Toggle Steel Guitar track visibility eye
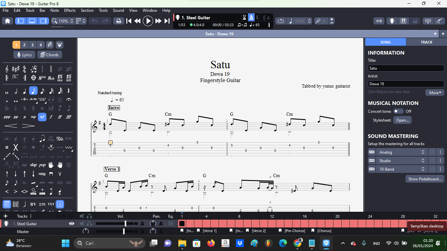The width and height of the screenshot is (447, 251). coord(72,224)
